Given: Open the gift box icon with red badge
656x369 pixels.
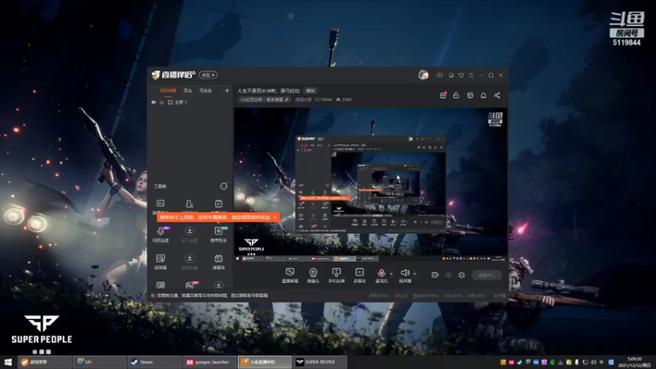Looking at the screenshot, I should [443, 95].
